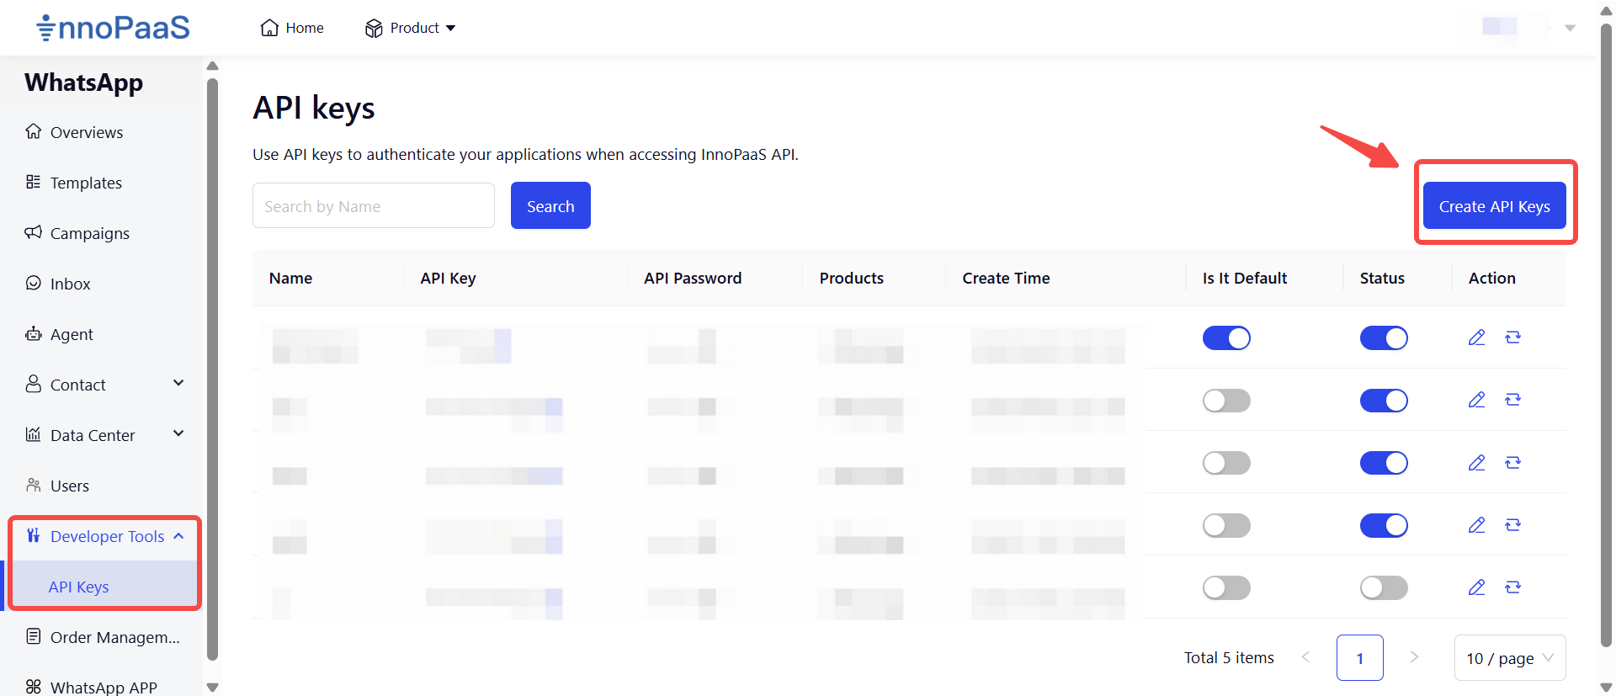Click the sidebar scroll down arrow

point(212,688)
